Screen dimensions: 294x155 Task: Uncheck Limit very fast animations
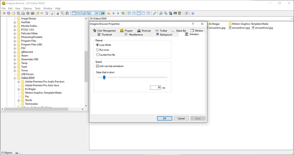97,66
